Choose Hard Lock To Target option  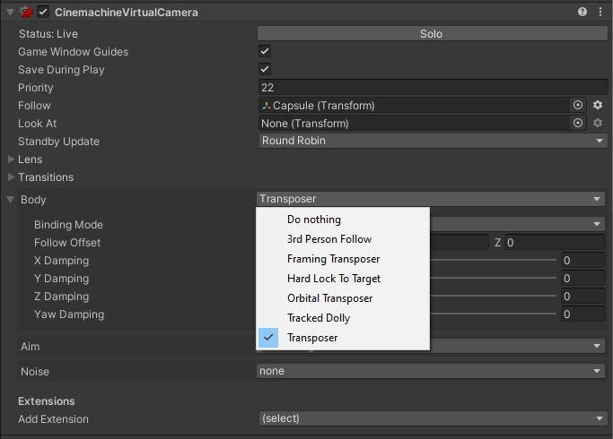[343, 279]
